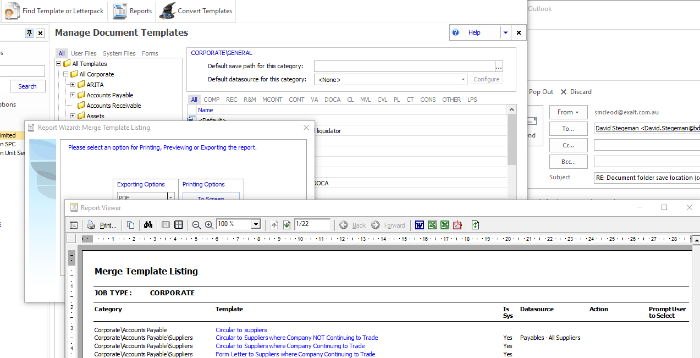Expand the ARITA folder node
Screen dimensions: 700x358
click(73, 85)
